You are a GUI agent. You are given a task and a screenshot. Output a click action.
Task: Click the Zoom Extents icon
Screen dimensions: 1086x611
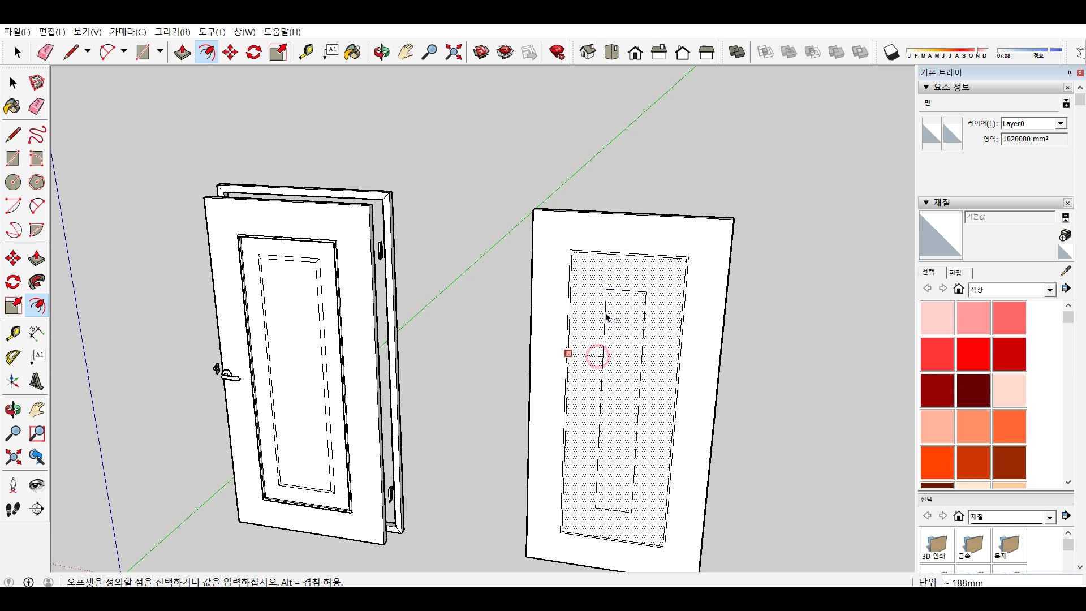[453, 53]
